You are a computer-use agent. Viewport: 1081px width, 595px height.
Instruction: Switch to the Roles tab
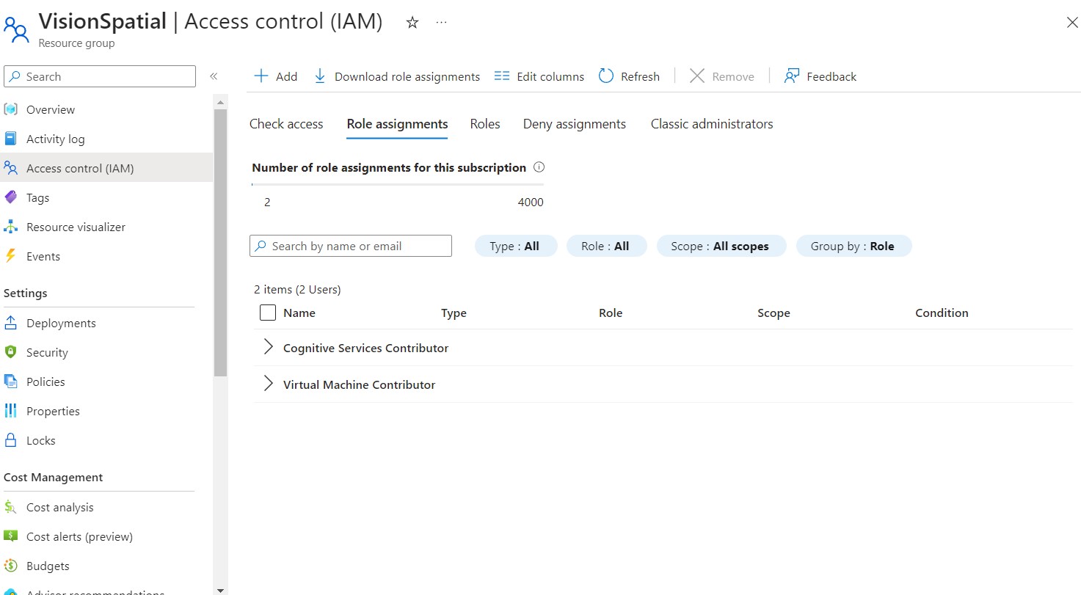[x=485, y=124]
